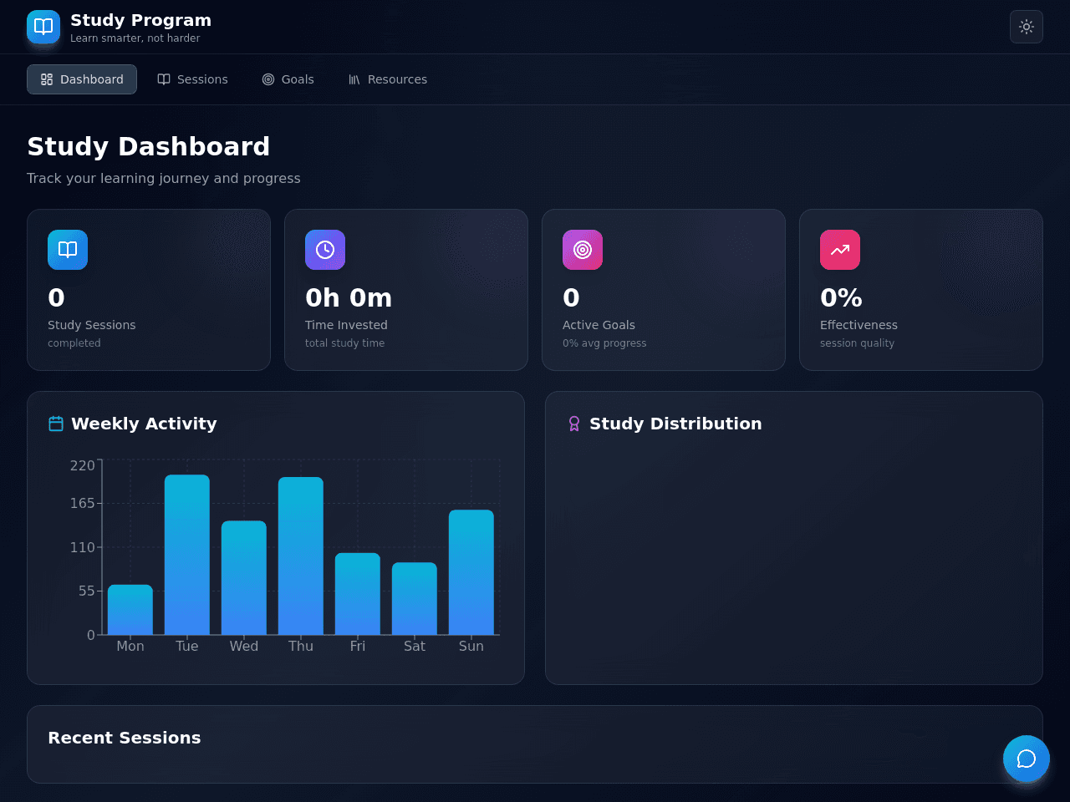
Task: Go to the Goals tab
Action: click(x=288, y=79)
